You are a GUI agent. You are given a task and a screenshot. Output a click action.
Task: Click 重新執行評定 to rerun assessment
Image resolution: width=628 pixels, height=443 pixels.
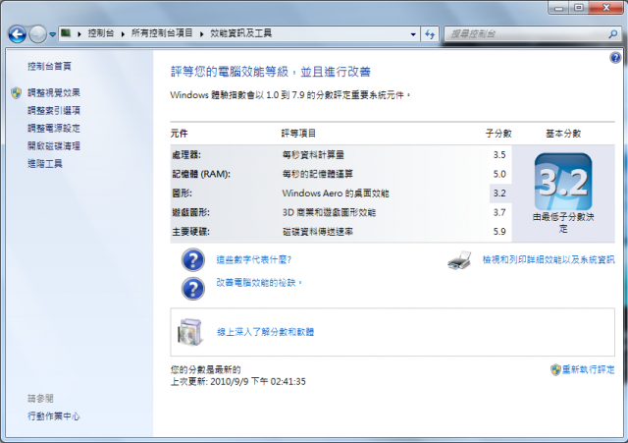coord(589,369)
